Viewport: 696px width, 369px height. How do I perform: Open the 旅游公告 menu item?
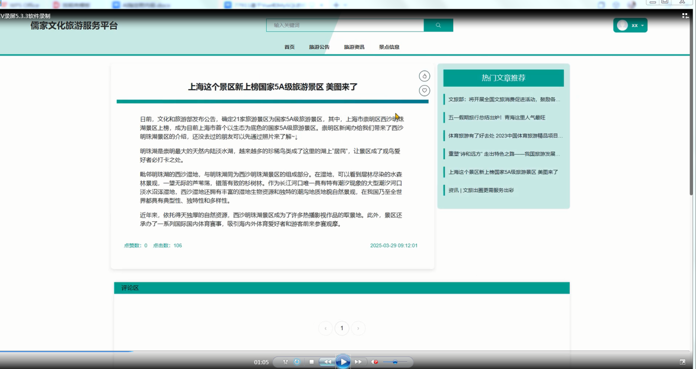[319, 47]
